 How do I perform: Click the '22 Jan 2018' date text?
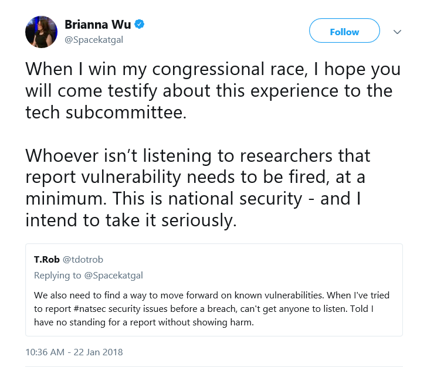(x=99, y=352)
